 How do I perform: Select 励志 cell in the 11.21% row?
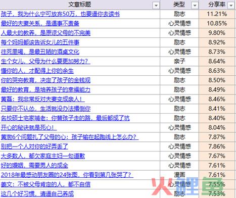179,14
